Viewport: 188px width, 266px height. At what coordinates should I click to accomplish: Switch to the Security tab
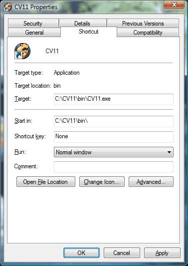click(x=33, y=23)
